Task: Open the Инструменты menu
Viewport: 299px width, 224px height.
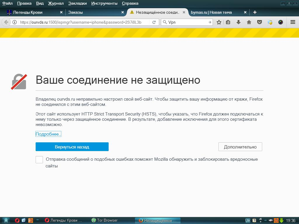Action: pos(104,3)
